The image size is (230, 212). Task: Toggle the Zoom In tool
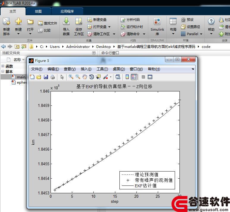pos(71,77)
